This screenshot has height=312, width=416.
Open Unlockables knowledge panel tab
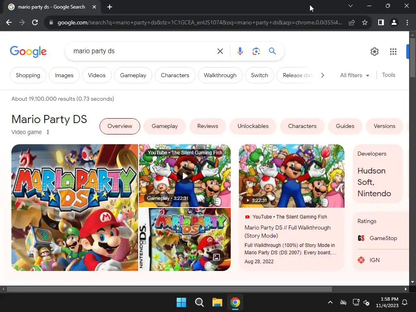(253, 126)
